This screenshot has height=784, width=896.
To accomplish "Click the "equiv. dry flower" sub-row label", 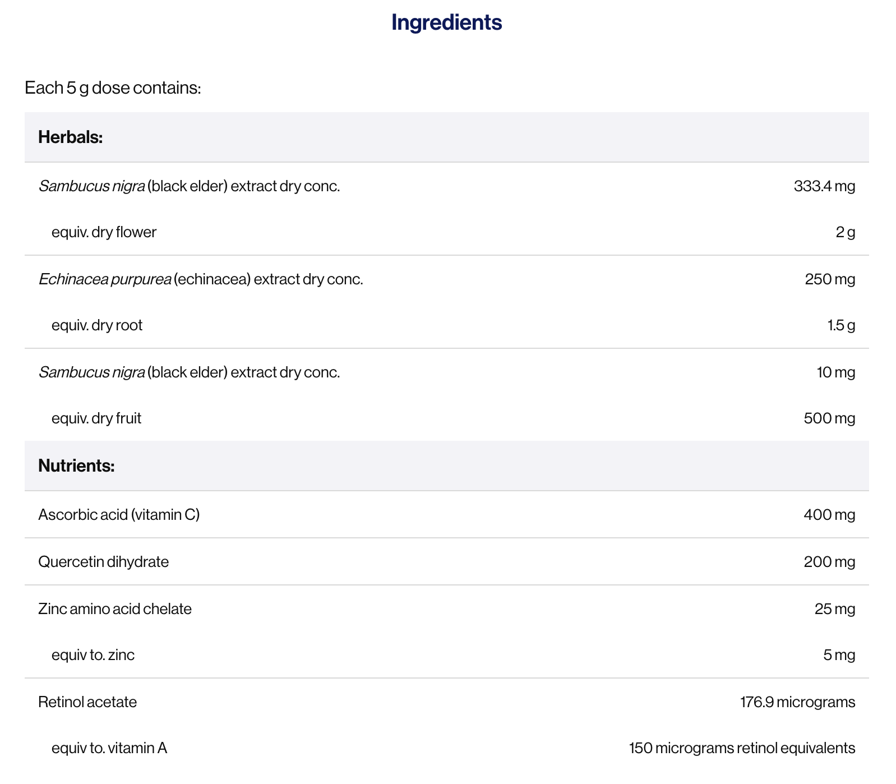I will (104, 232).
